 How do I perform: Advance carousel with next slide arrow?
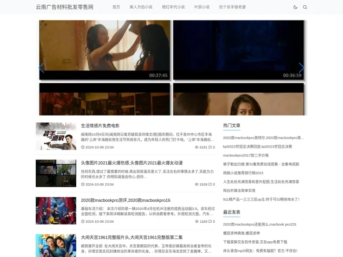tap(301, 68)
